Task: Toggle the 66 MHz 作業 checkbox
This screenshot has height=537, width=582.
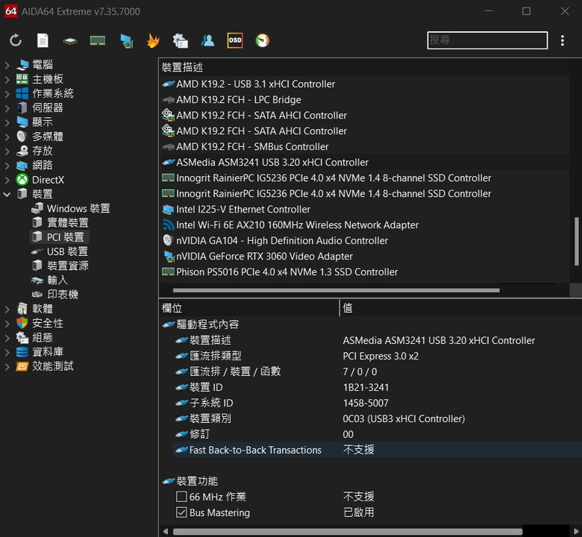Action: point(181,497)
